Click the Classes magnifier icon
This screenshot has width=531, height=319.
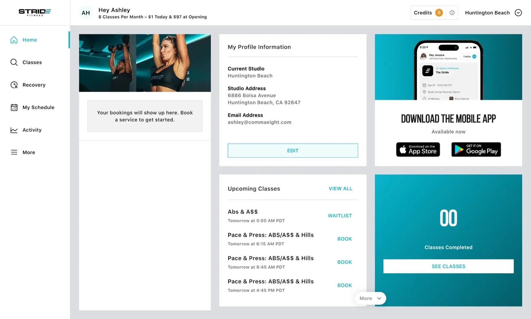[14, 62]
